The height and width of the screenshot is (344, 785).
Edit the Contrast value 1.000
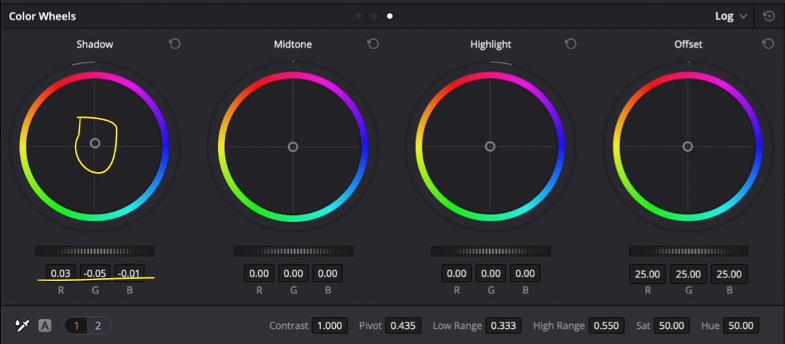pyautogui.click(x=330, y=326)
